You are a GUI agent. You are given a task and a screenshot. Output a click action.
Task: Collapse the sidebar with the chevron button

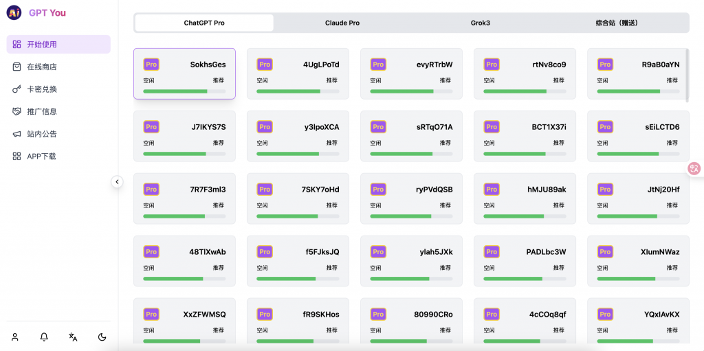[117, 182]
